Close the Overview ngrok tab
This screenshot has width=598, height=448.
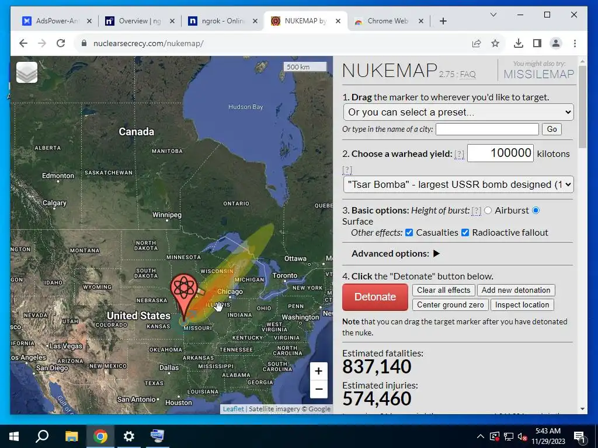pyautogui.click(x=172, y=21)
